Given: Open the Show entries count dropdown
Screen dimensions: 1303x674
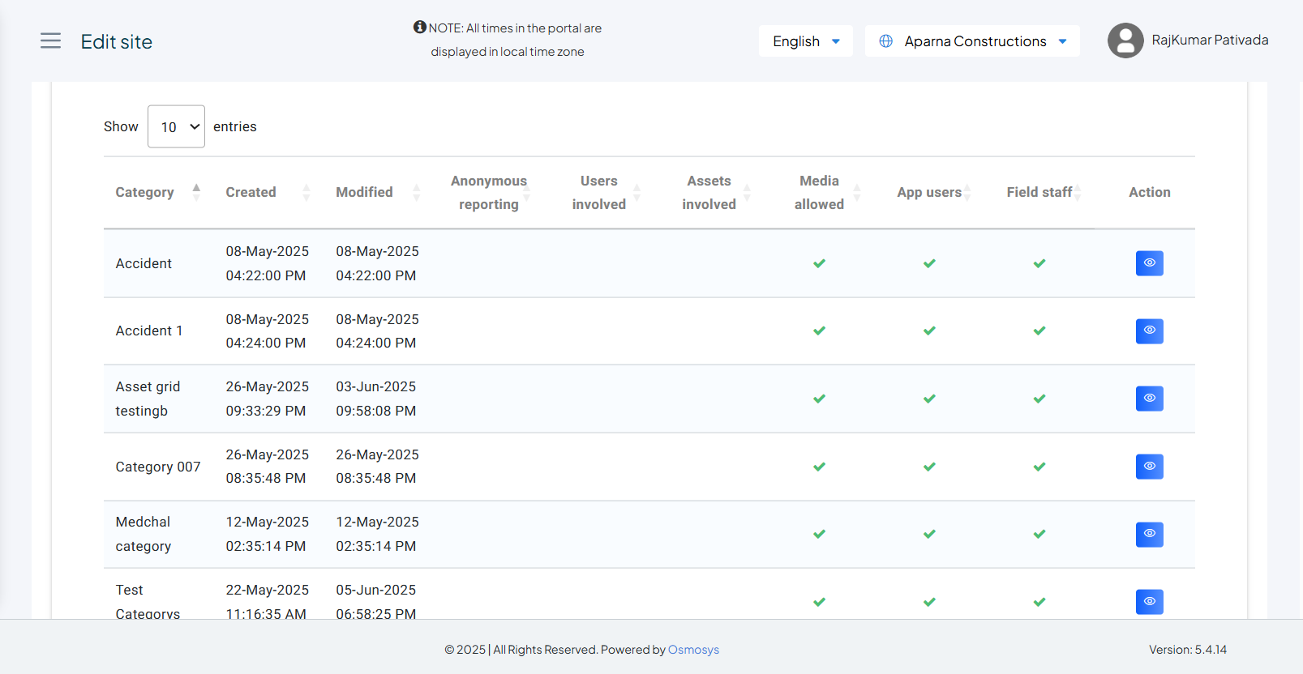Looking at the screenshot, I should pyautogui.click(x=176, y=126).
